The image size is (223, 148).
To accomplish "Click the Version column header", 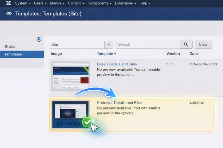I will [173, 54].
